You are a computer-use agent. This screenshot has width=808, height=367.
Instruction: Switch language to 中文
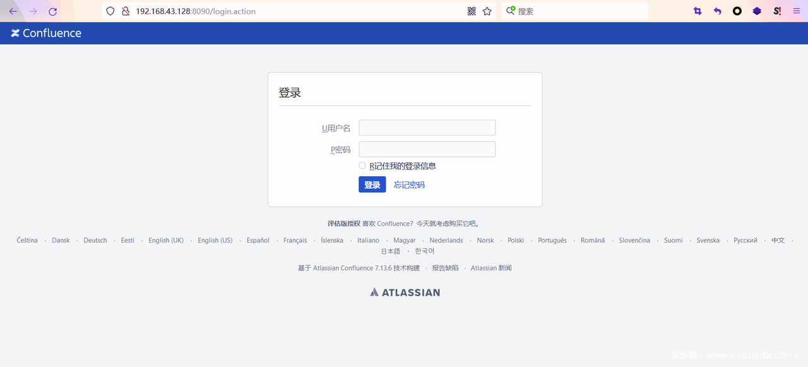tap(778, 241)
